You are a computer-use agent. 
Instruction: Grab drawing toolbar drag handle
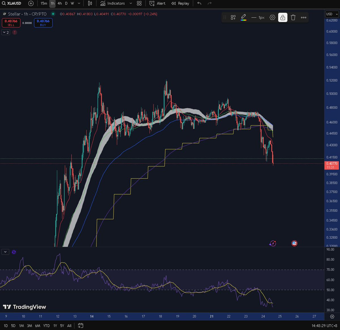225,18
